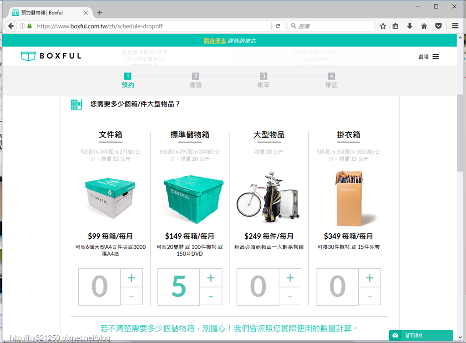Close the Boxful browser tab

coord(86,13)
